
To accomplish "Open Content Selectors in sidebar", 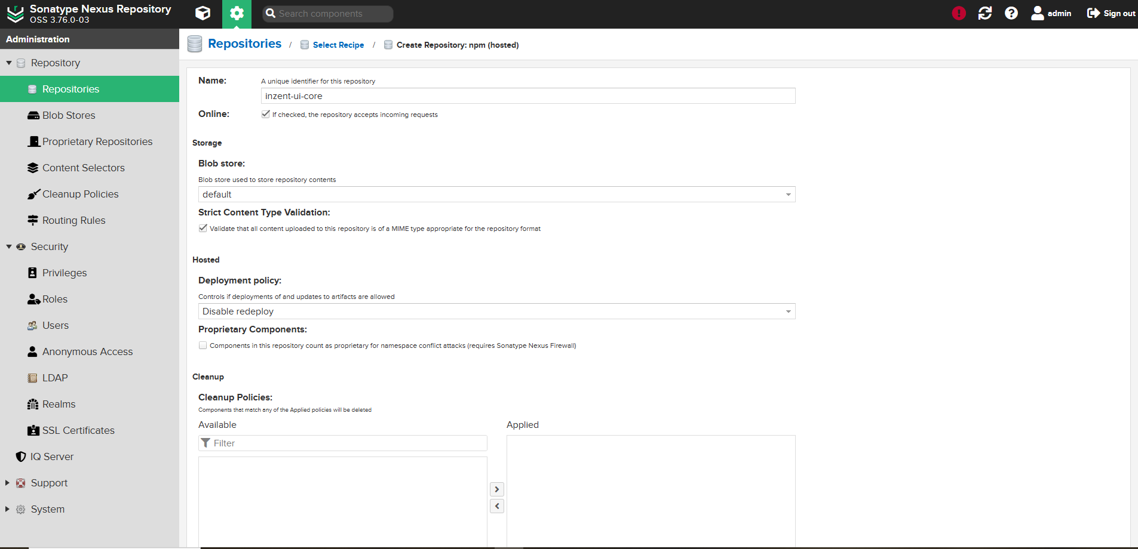I will (84, 168).
